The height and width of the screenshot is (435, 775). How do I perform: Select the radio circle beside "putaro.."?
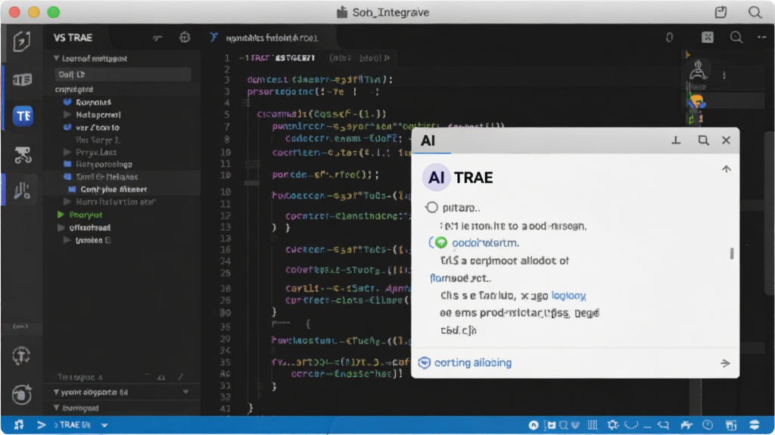pos(431,207)
